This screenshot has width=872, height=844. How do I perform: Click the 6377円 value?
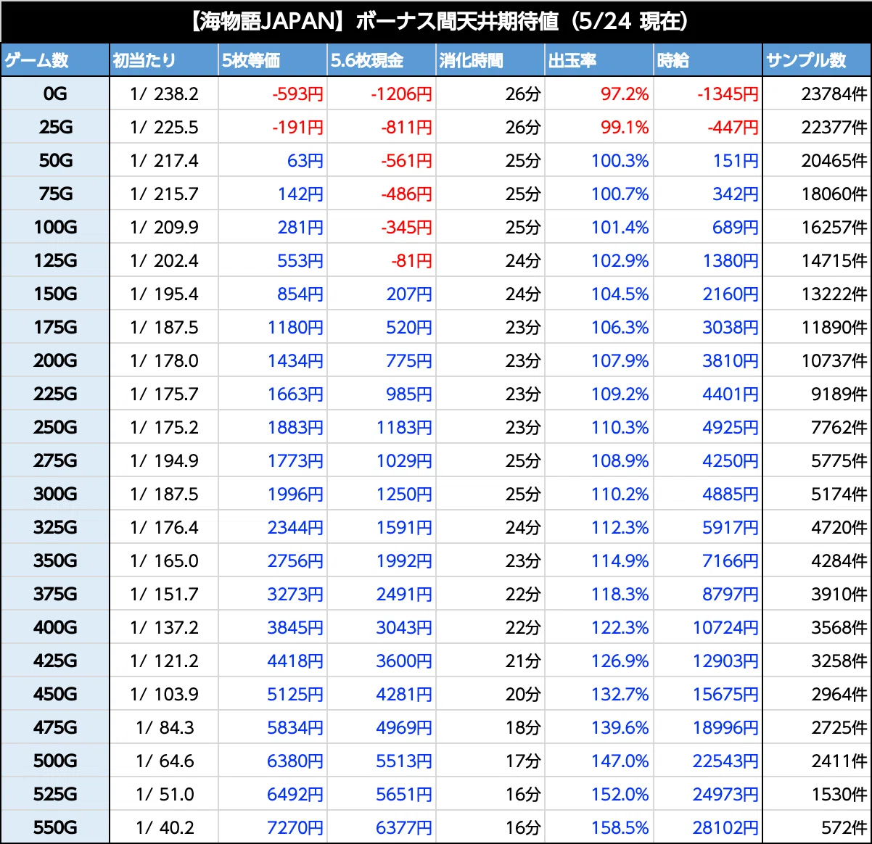(x=404, y=827)
